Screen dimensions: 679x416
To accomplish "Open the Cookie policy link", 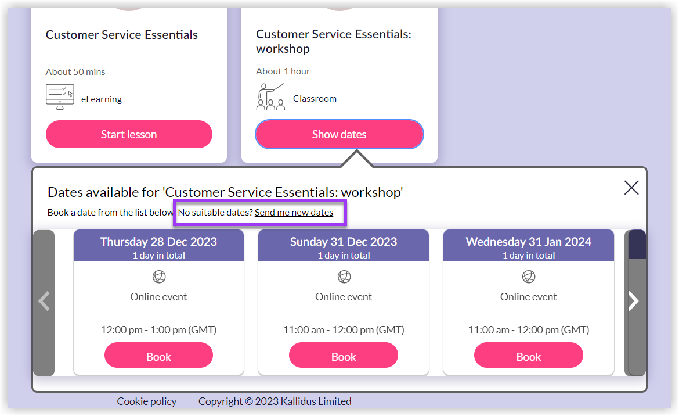I will point(146,401).
